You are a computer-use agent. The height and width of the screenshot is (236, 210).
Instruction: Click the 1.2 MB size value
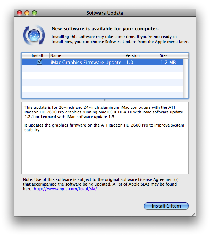168,62
